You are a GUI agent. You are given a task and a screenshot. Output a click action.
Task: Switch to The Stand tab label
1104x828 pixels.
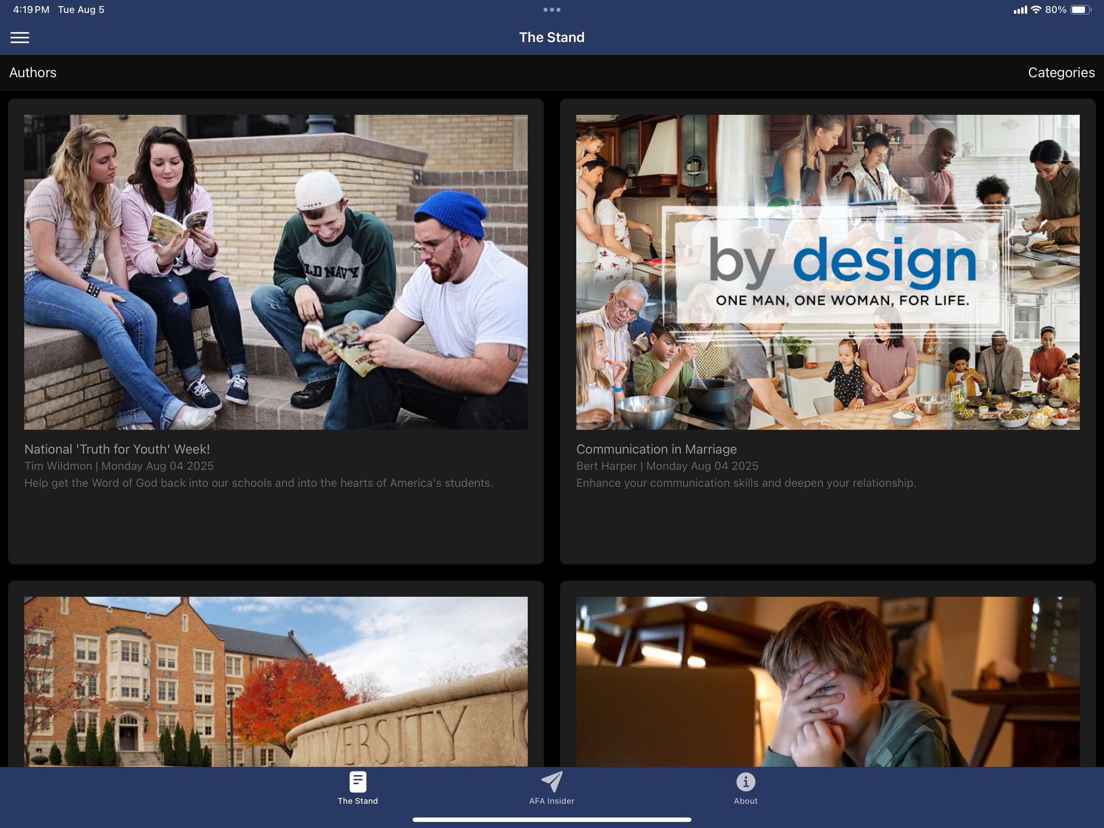coord(357,801)
